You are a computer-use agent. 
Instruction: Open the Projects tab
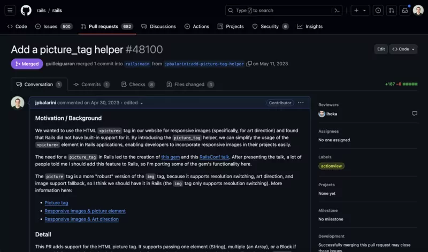(x=231, y=26)
